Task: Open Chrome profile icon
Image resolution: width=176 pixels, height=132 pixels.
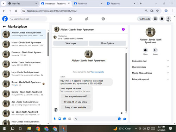Action: pos(166,11)
